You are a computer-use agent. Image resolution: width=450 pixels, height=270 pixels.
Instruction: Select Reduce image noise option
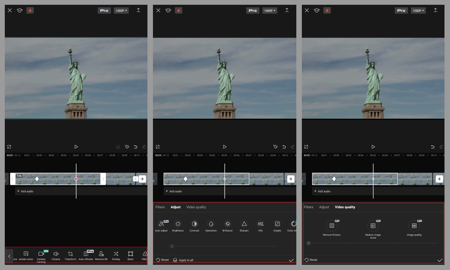tap(373, 230)
